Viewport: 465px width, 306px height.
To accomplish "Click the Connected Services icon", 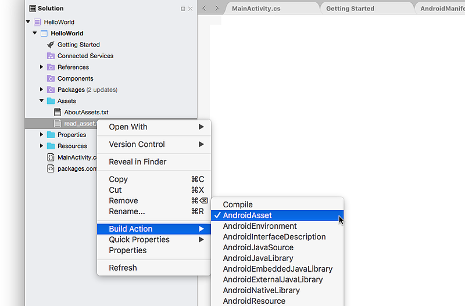I will pos(51,56).
